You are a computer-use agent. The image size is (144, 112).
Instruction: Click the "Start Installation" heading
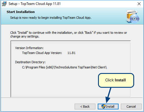click(21, 12)
